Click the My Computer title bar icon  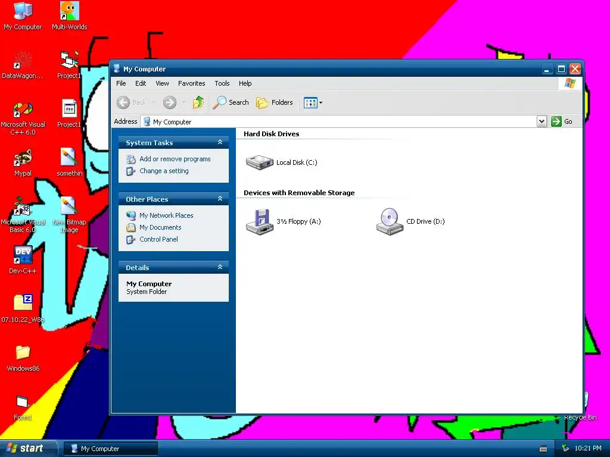[117, 69]
